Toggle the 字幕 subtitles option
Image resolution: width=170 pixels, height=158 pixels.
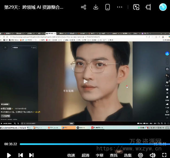pyautogui.click(x=100, y=155)
